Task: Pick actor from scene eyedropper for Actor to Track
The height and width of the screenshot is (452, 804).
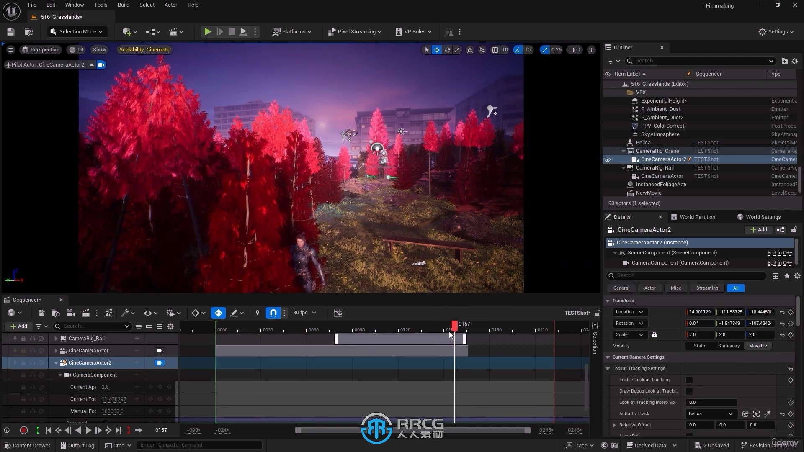Action: coord(767,414)
